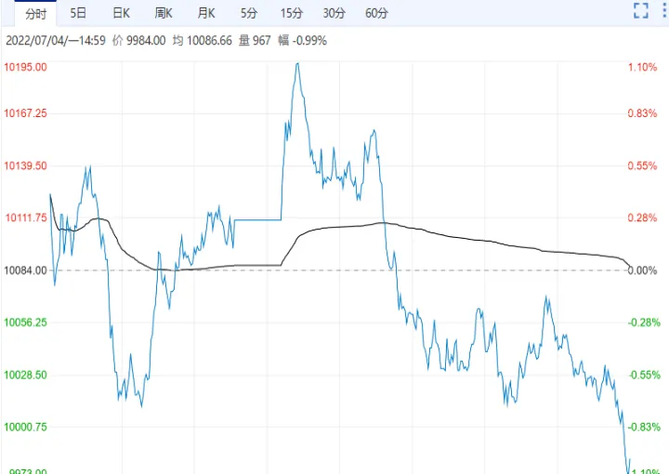Click the 0.55% positive percent label

tap(642, 165)
